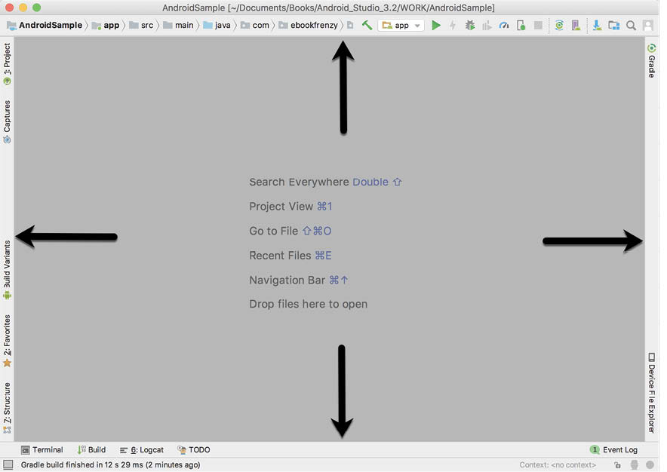Open the Event Log panel
Viewport: 667px width, 472px height.
click(x=614, y=449)
